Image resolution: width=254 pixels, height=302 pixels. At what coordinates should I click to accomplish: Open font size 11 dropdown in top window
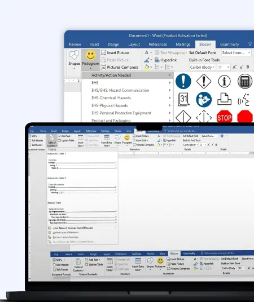click(x=224, y=67)
